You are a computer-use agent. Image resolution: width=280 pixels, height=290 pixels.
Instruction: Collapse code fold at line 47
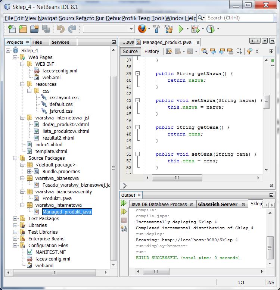[137, 127]
